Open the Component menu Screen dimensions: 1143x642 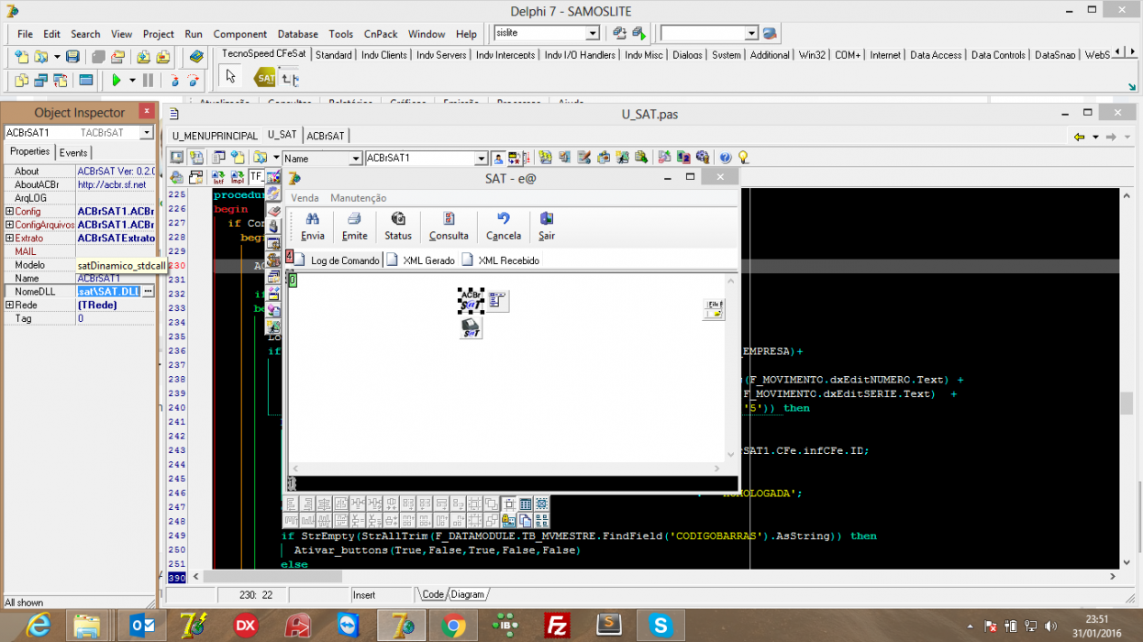[x=240, y=34]
